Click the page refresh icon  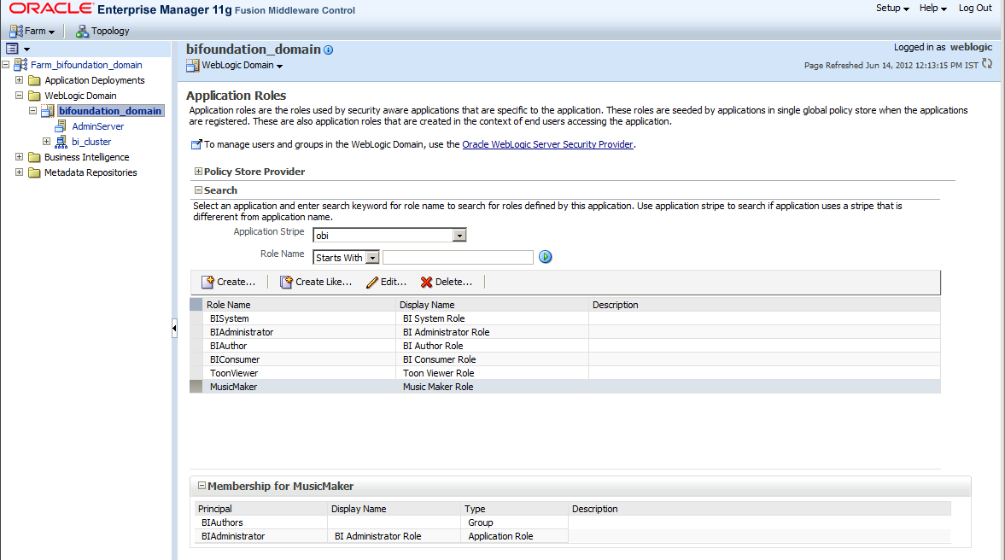point(989,63)
